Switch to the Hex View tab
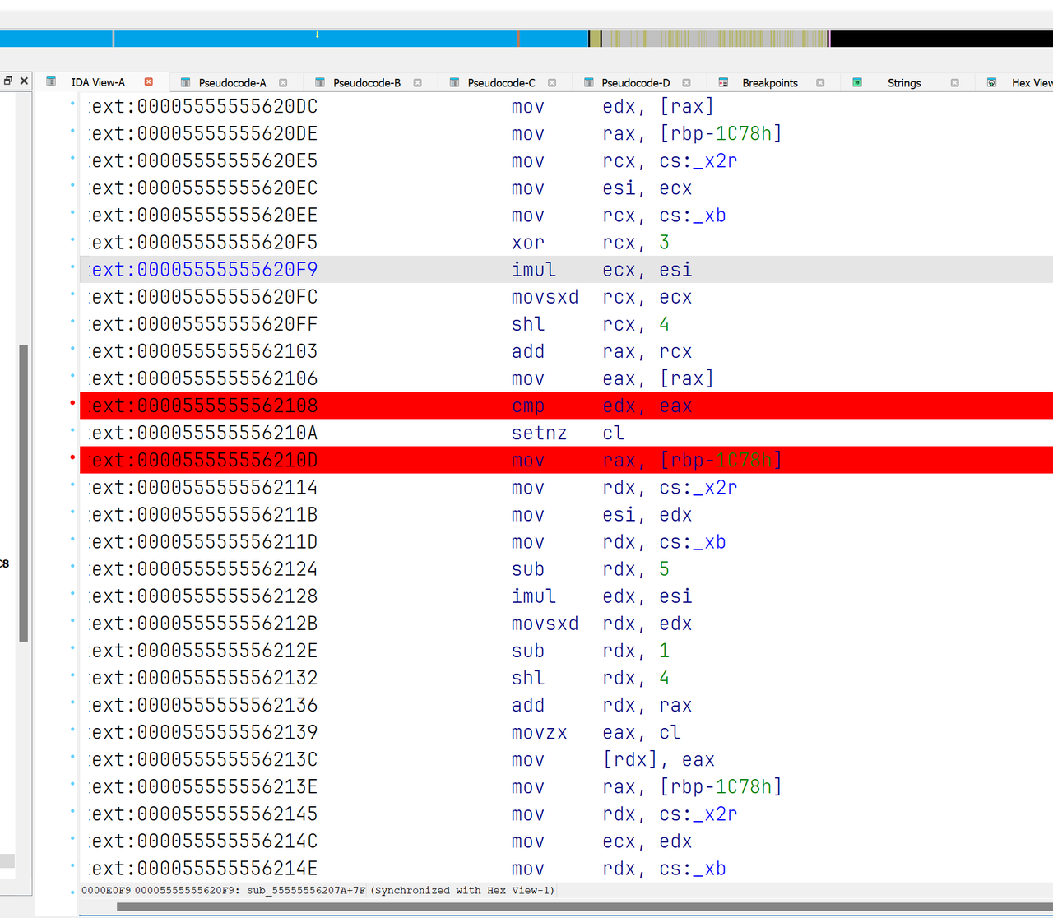Screen dimensions: 1053x918 [x=1032, y=82]
